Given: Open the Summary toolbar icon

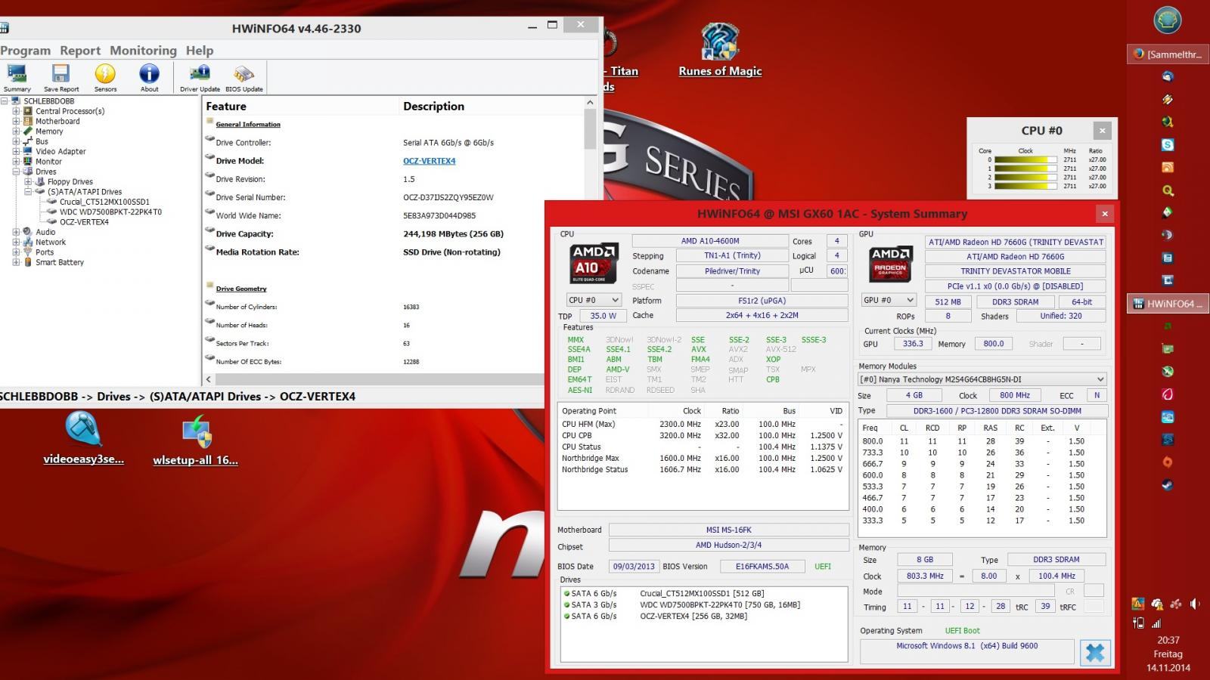Looking at the screenshot, I should pos(17,78).
